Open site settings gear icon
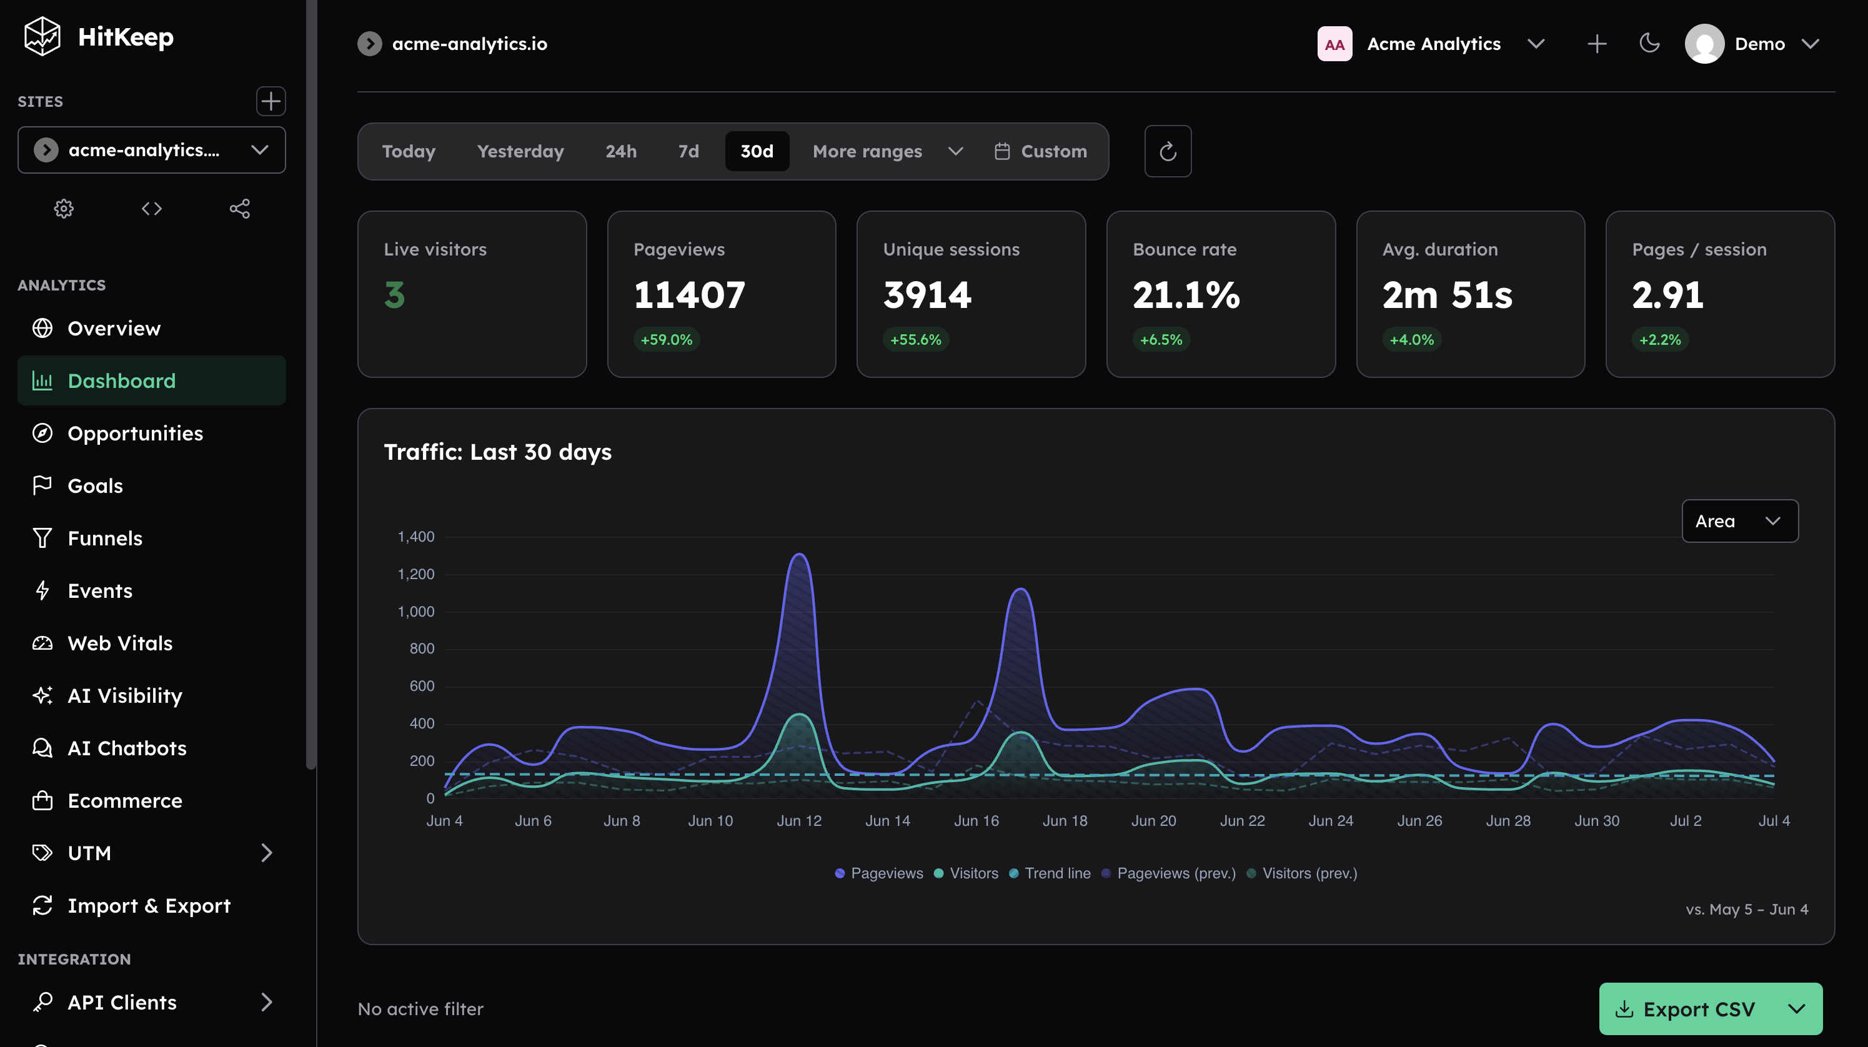This screenshot has height=1047, width=1868. 64,209
